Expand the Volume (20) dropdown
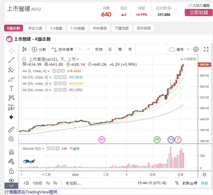Viewport: 213px width, 195px height. click(43, 149)
